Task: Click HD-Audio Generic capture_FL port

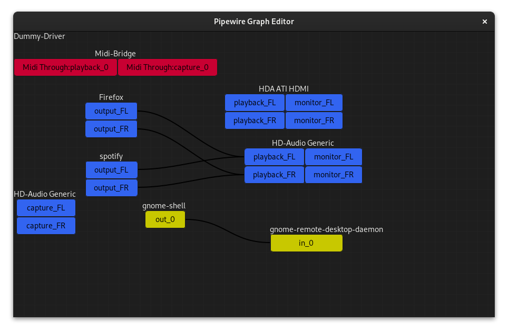Action: click(x=46, y=208)
